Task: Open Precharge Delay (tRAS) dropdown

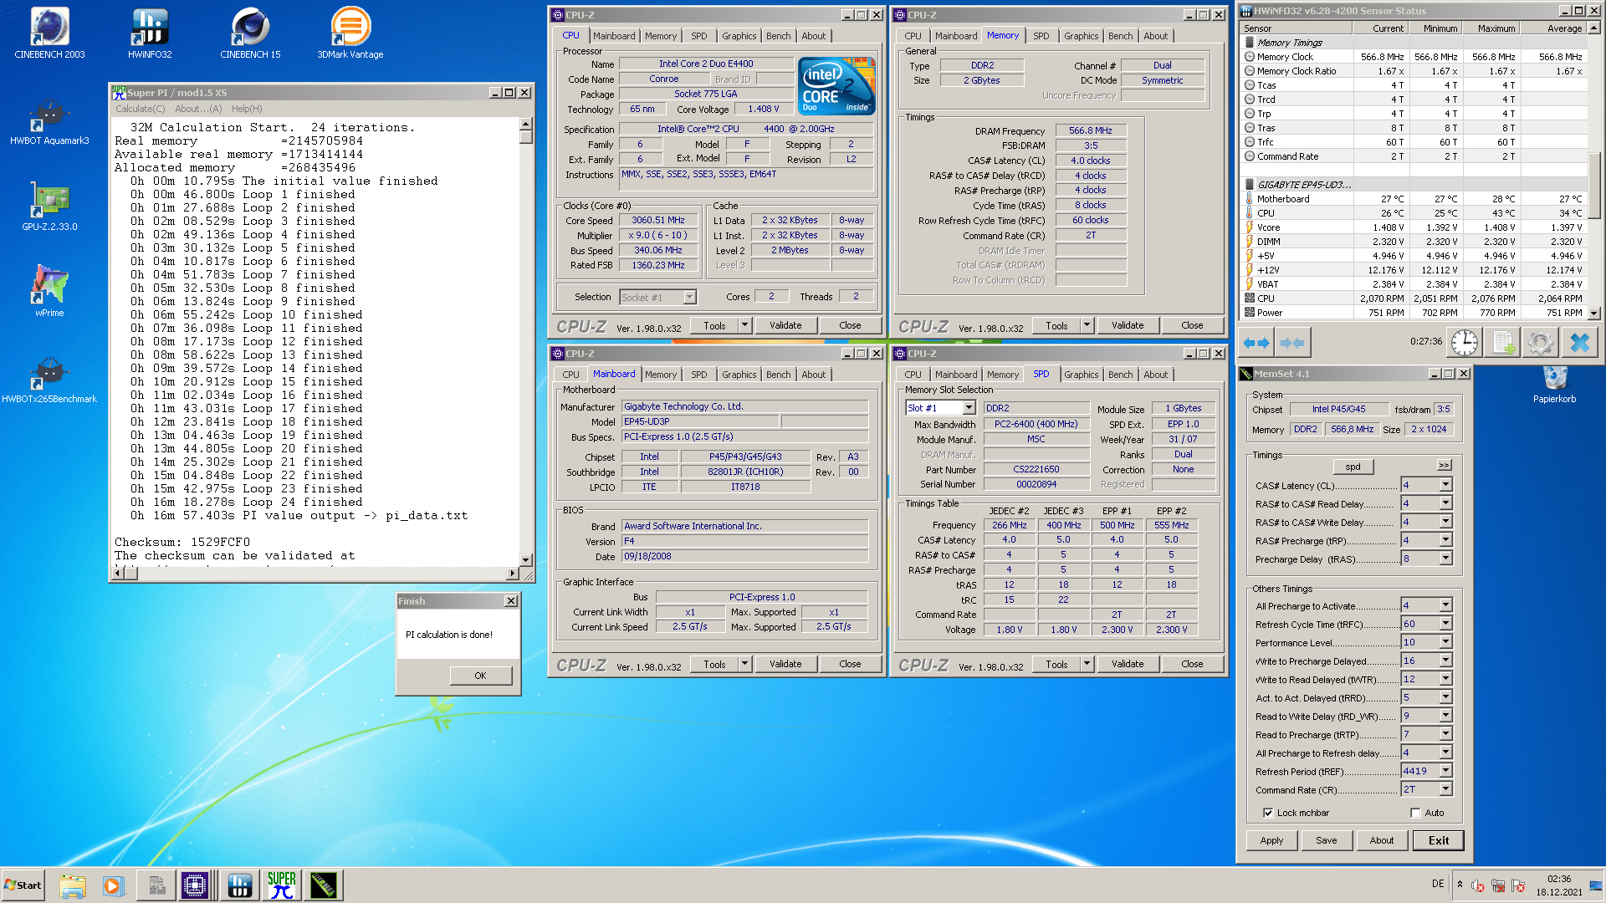Action: pos(1445,559)
